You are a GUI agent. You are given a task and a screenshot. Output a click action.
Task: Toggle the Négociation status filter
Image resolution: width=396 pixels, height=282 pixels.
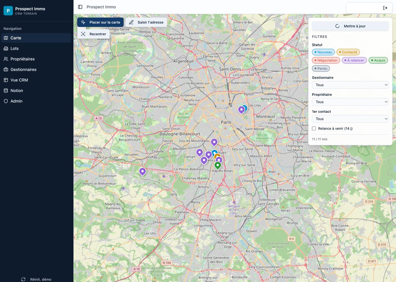pyautogui.click(x=326, y=60)
